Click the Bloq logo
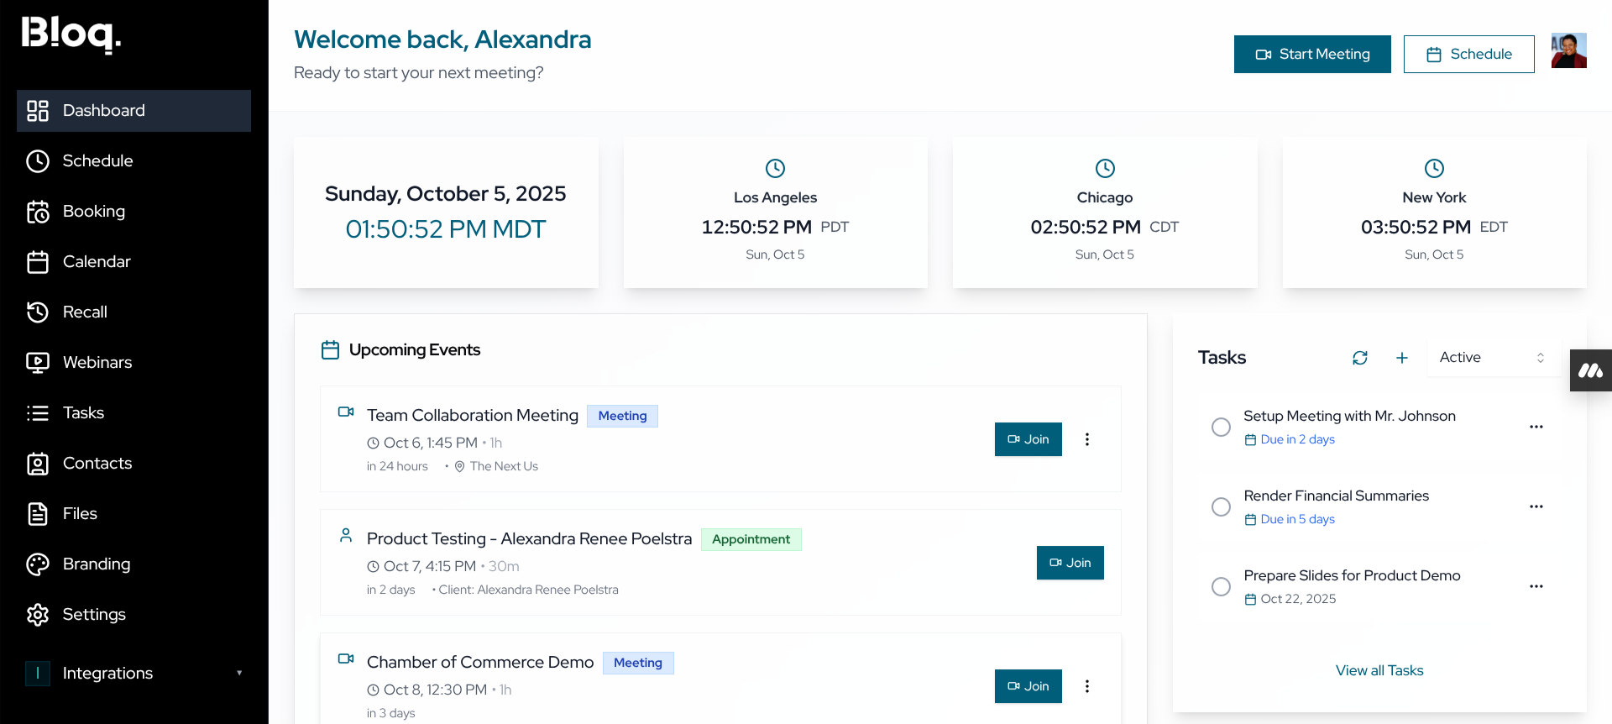Viewport: 1612px width, 724px height. [71, 34]
